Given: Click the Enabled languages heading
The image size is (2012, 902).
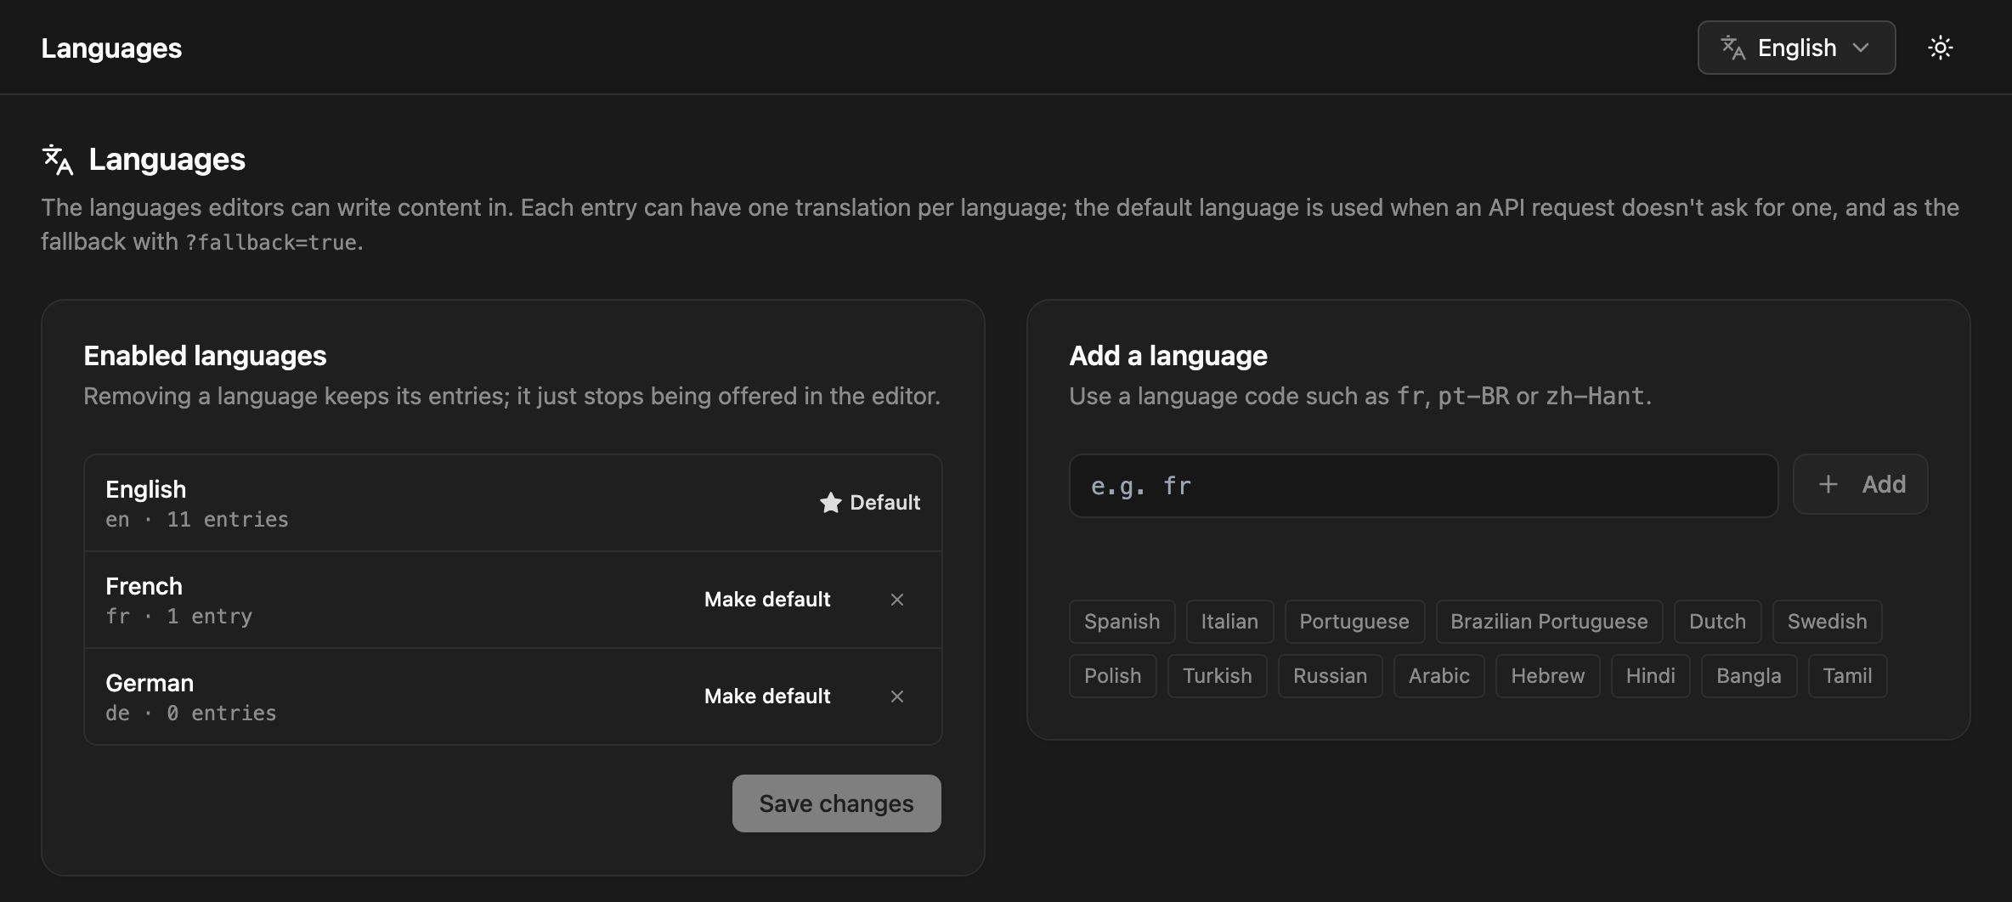Looking at the screenshot, I should [205, 356].
